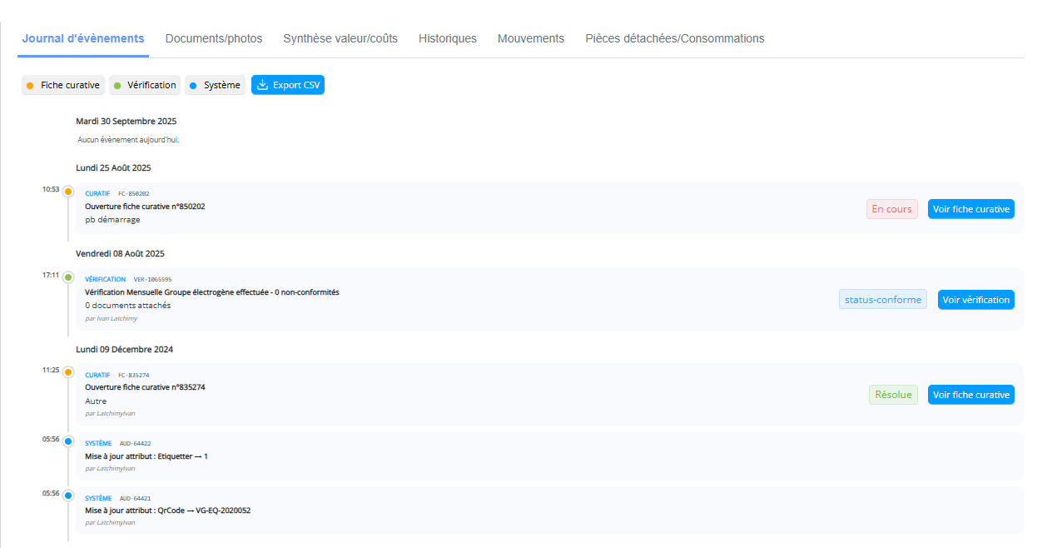Click the status-conforme badge
The width and height of the screenshot is (1037, 548).
coord(882,300)
